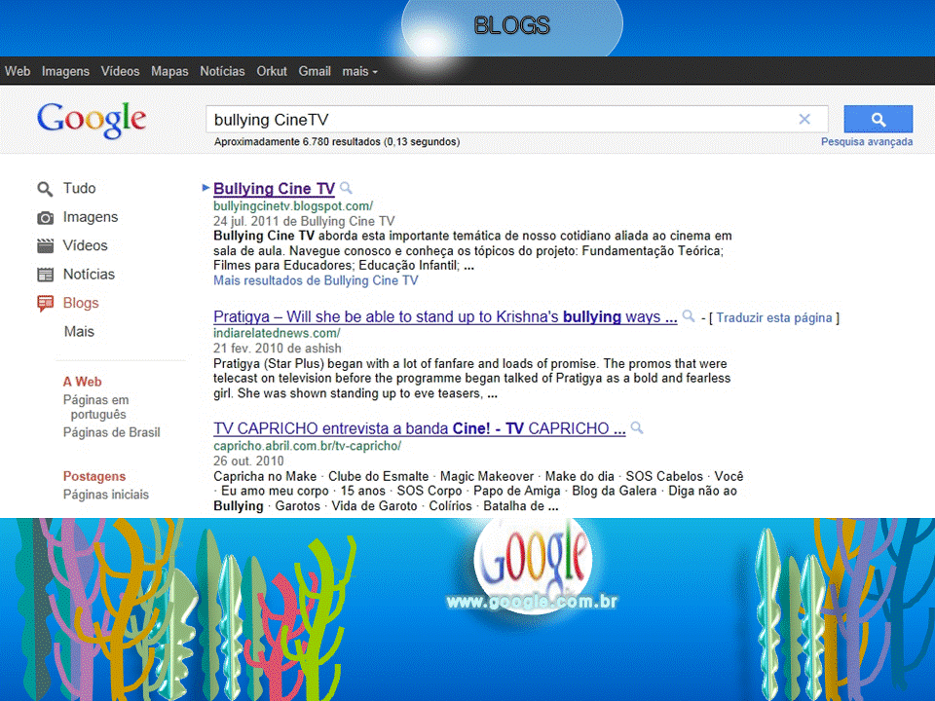This screenshot has width=935, height=701.
Task: Select 'A Web' filter option
Action: [x=82, y=382]
